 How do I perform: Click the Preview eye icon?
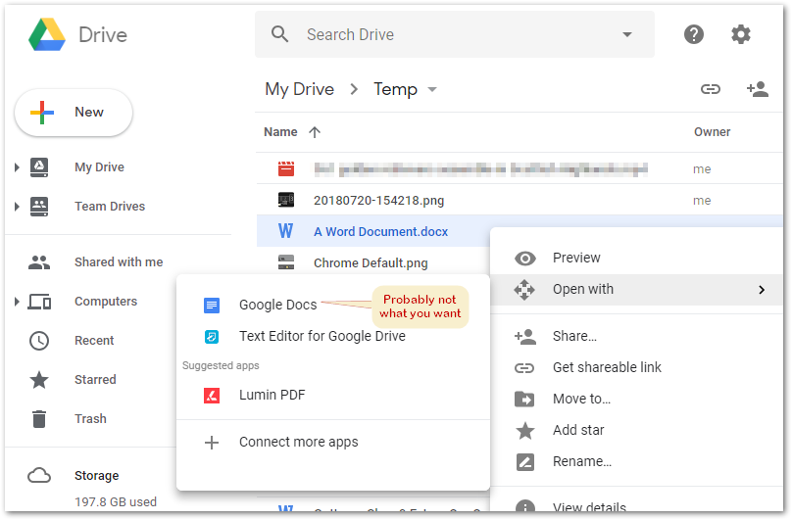point(525,259)
